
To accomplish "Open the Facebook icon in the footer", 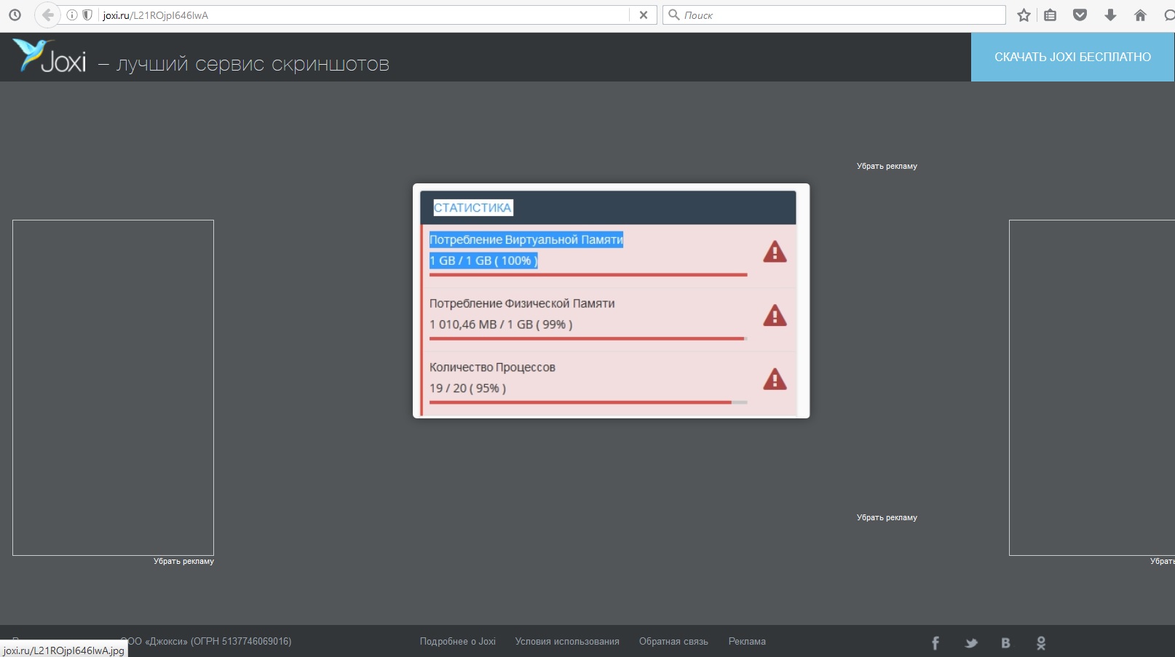I will pos(935,643).
